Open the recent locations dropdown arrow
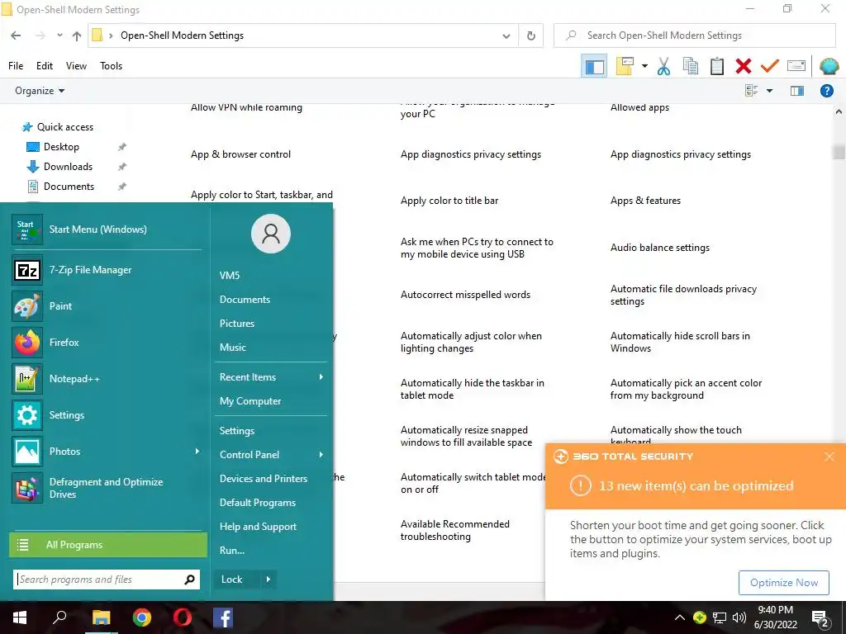This screenshot has width=846, height=634. (x=59, y=35)
